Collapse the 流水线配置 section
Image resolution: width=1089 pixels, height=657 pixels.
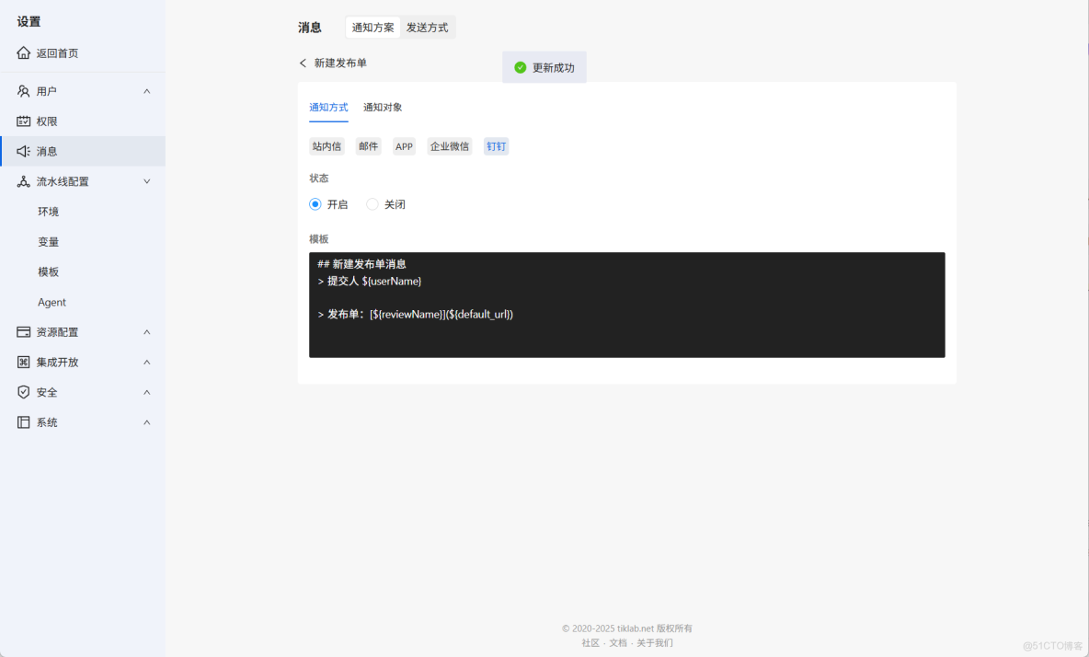click(146, 181)
